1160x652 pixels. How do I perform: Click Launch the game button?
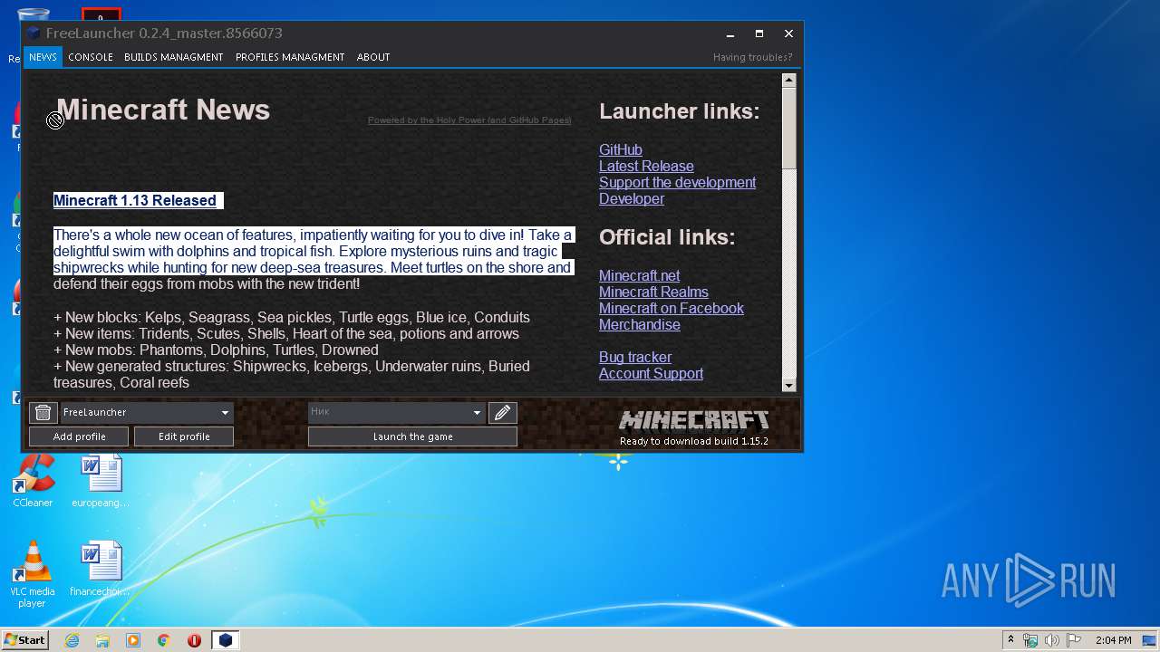(x=412, y=436)
